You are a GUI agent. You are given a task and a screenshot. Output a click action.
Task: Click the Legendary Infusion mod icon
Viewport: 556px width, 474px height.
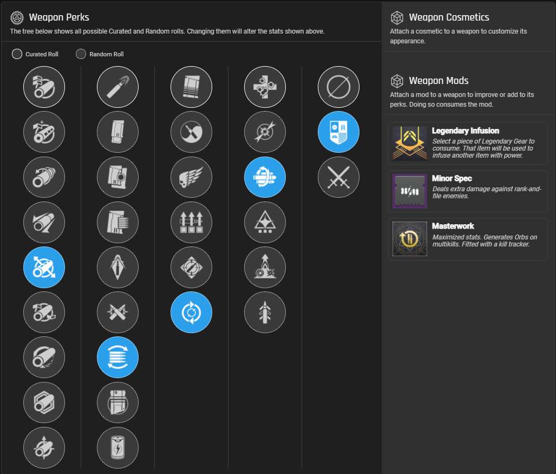click(x=409, y=144)
